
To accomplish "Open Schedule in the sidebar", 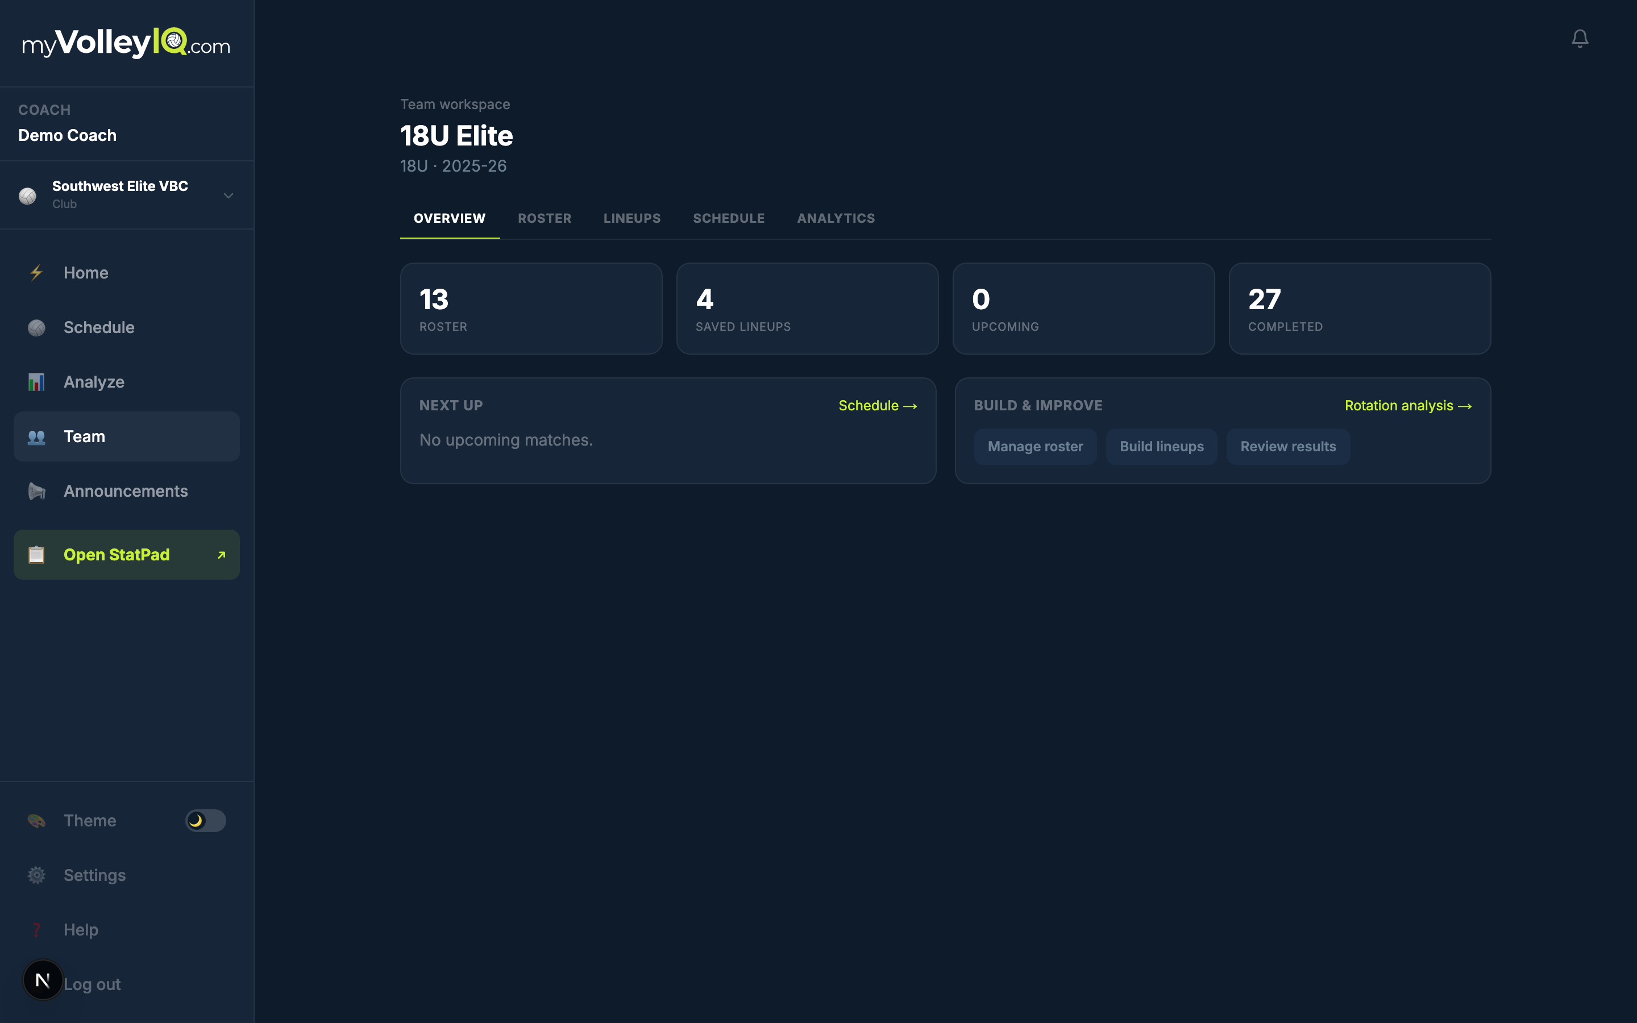I will 127,327.
